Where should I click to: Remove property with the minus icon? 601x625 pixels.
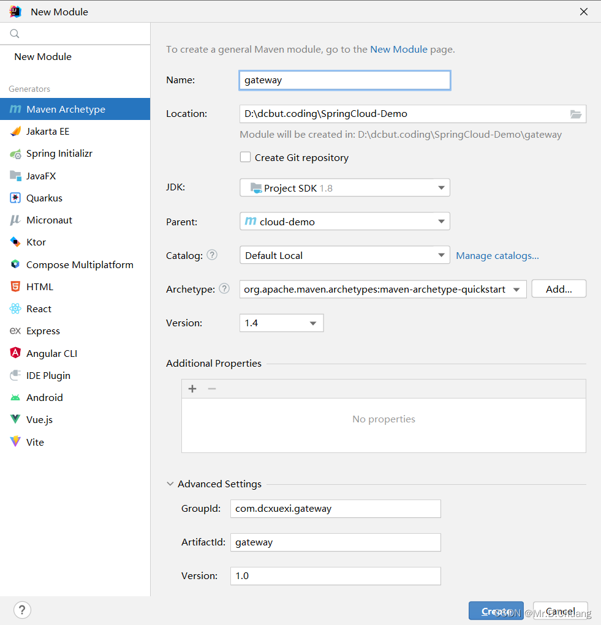point(212,389)
